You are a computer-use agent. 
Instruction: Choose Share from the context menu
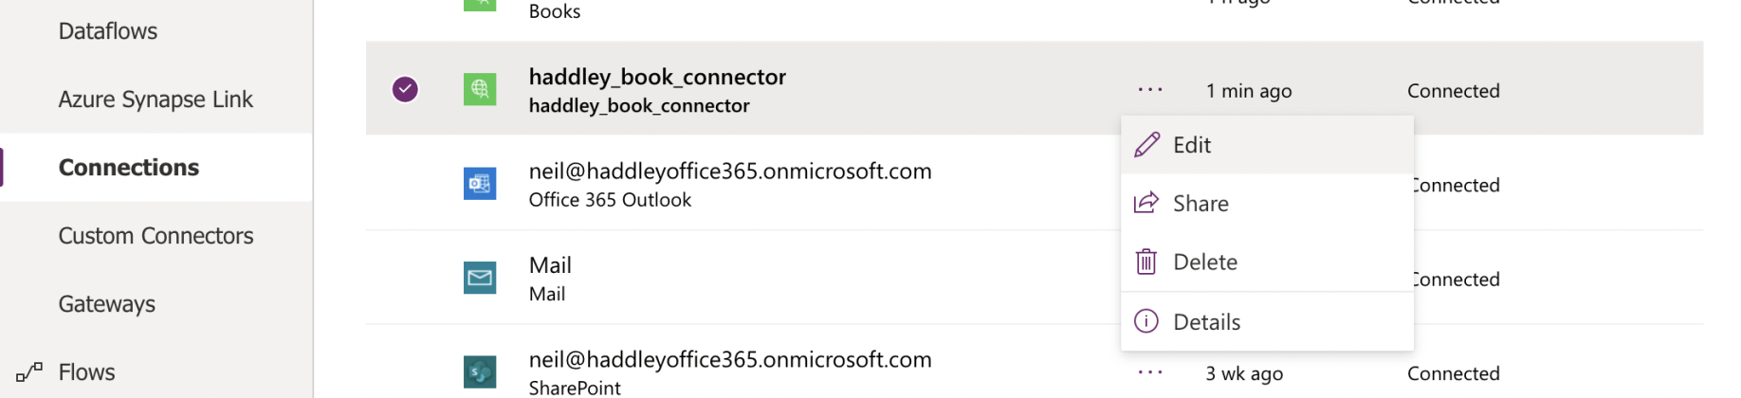tap(1200, 204)
